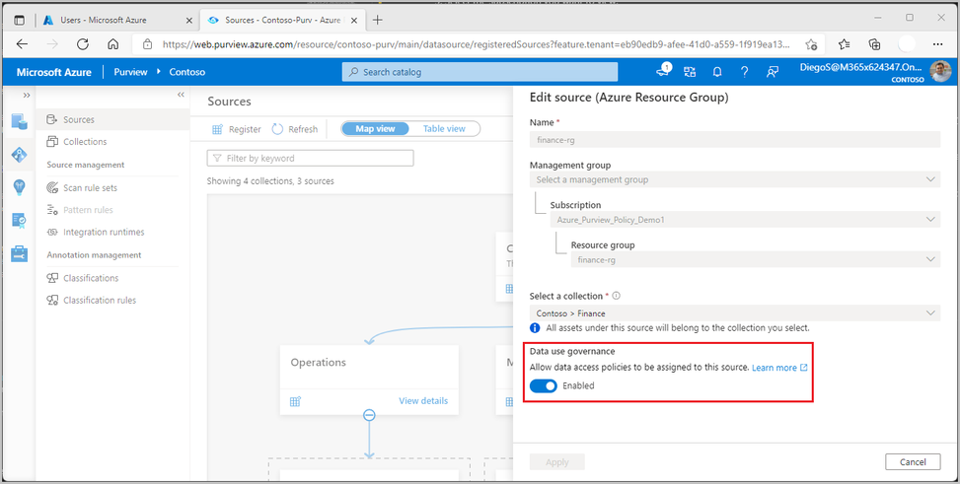Open the Subscription dropdown
This screenshot has width=960, height=484.
click(745, 219)
